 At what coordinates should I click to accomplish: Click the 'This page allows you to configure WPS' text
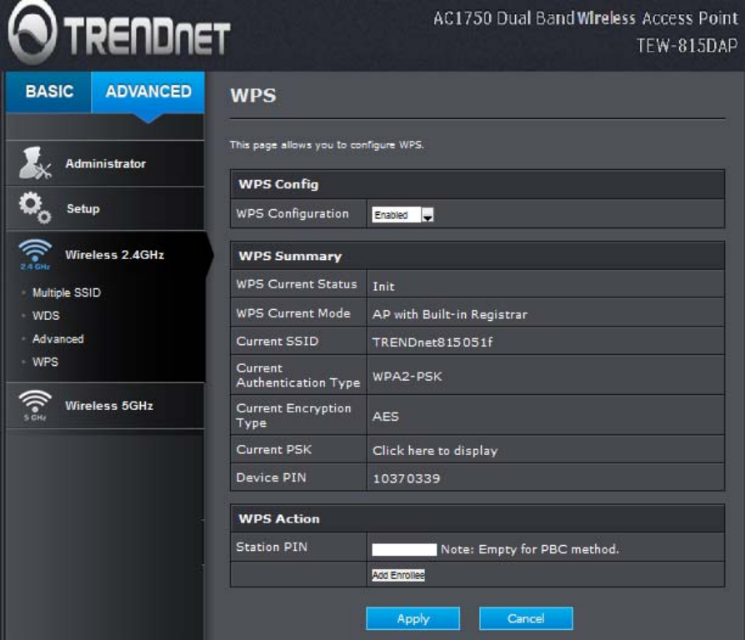[x=327, y=144]
